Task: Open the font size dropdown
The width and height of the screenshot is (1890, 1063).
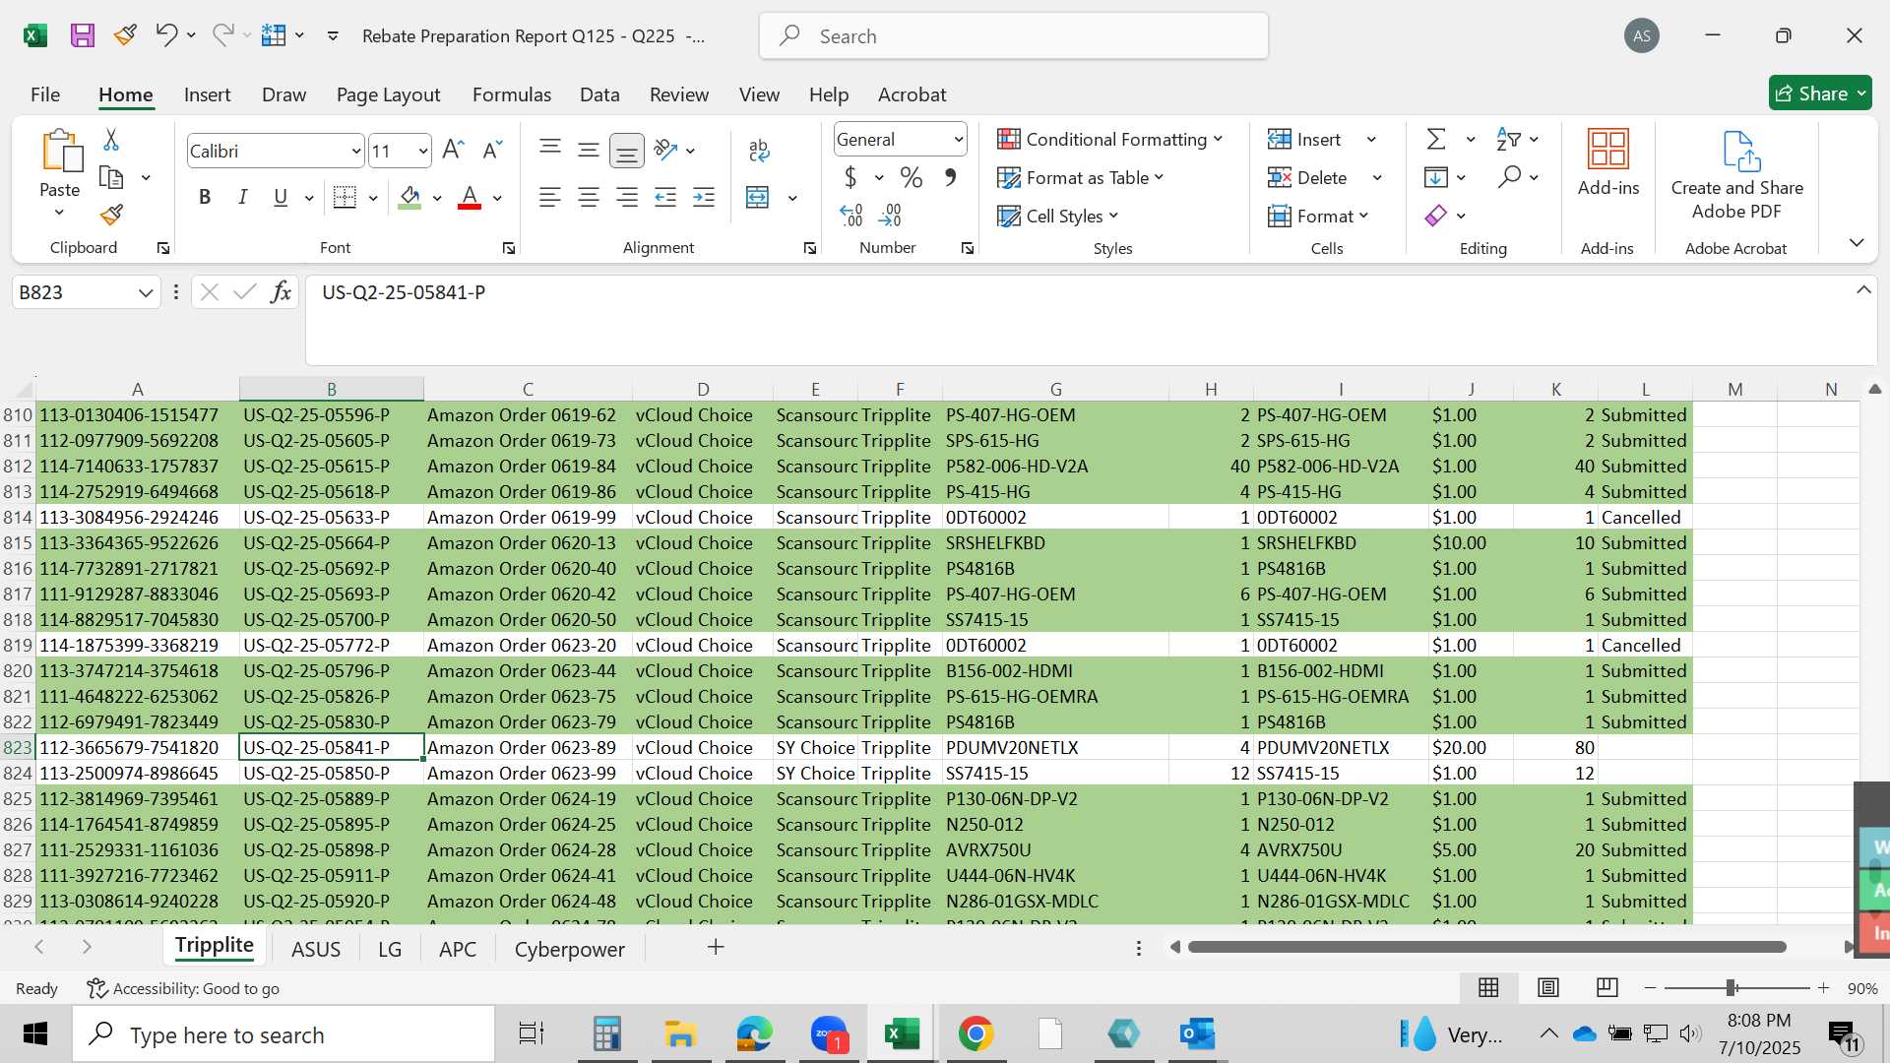Action: (x=423, y=152)
